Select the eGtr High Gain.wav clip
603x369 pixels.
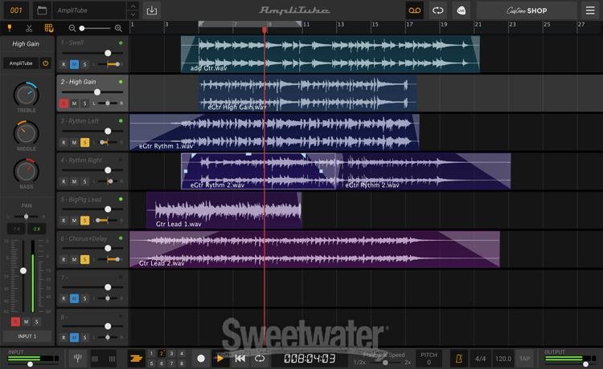[308, 93]
